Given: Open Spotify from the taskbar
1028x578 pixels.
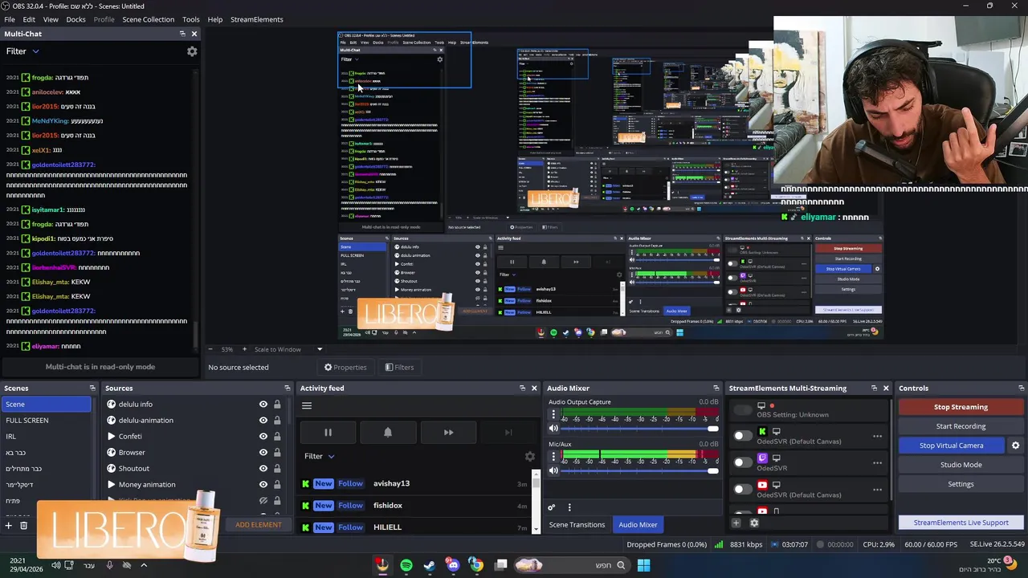Looking at the screenshot, I should pyautogui.click(x=406, y=565).
